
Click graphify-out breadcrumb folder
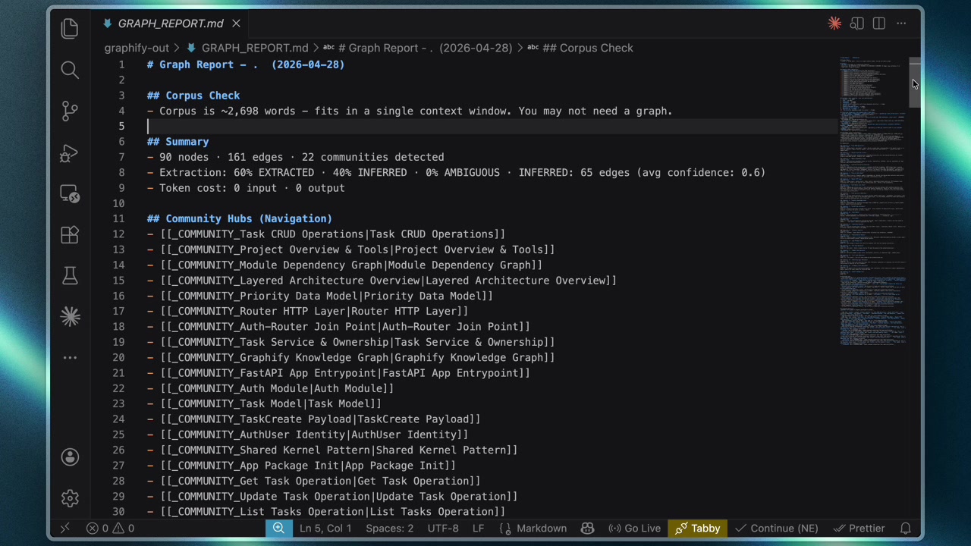tap(137, 48)
